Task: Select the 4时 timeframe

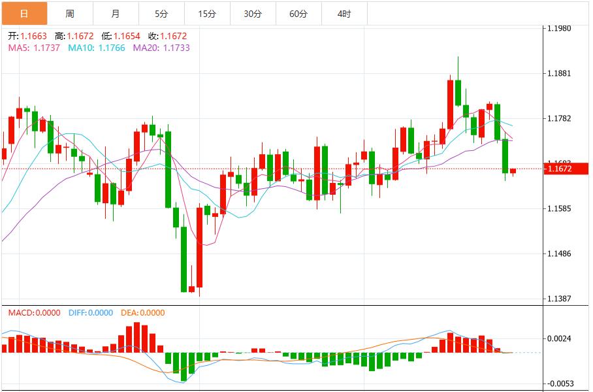Action: (344, 12)
